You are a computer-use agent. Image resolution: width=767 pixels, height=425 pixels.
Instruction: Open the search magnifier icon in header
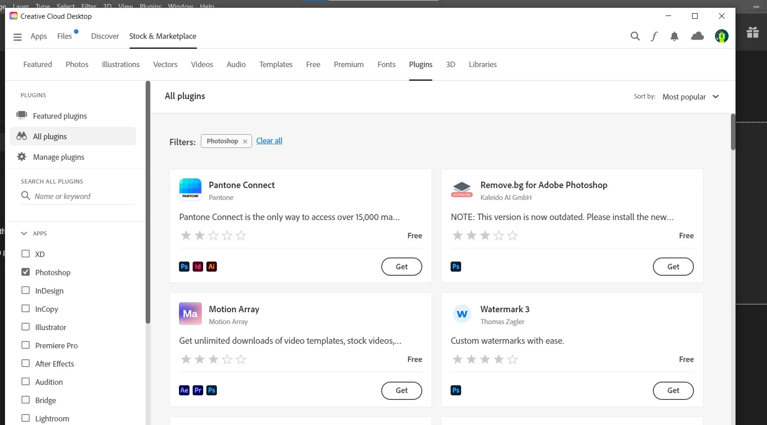[x=635, y=36]
